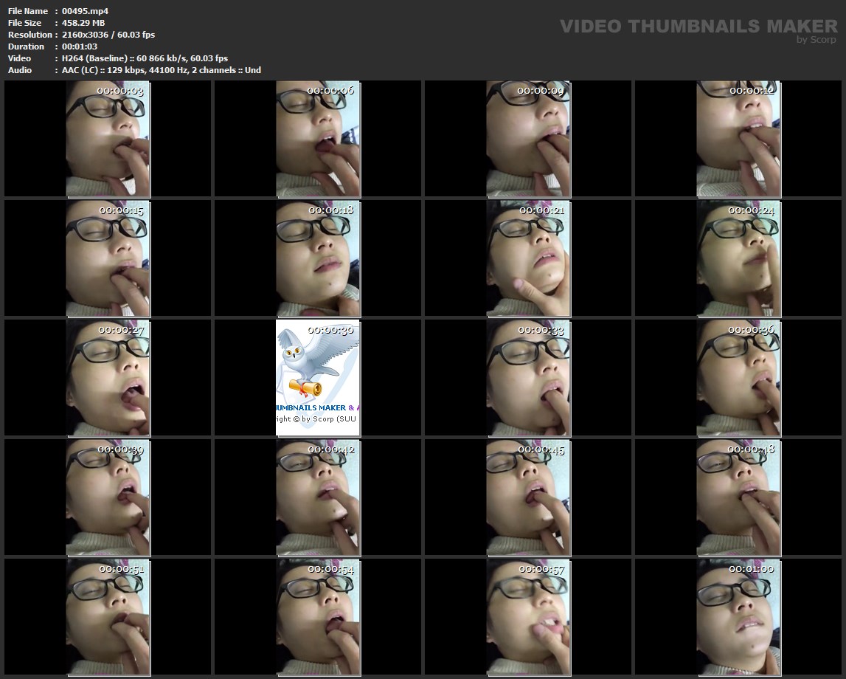Viewport: 846px width, 679px height.
Task: Open the thumbnail at 00:00:42
Action: 318,497
